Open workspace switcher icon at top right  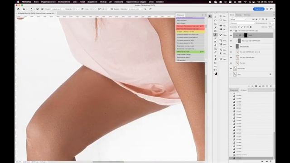(271, 9)
